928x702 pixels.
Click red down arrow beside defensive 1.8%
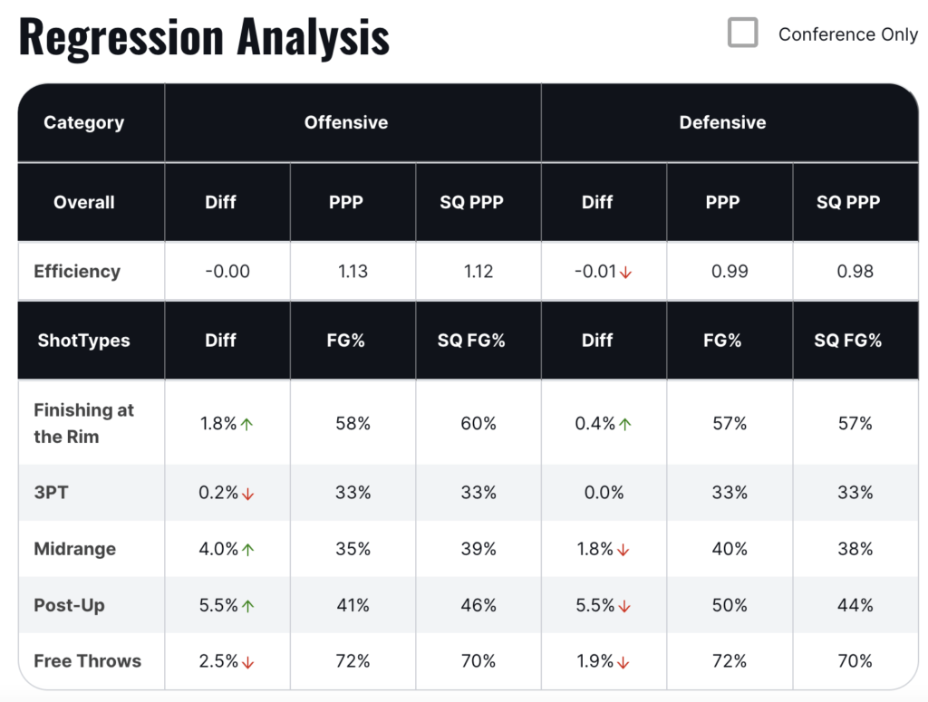(x=624, y=550)
